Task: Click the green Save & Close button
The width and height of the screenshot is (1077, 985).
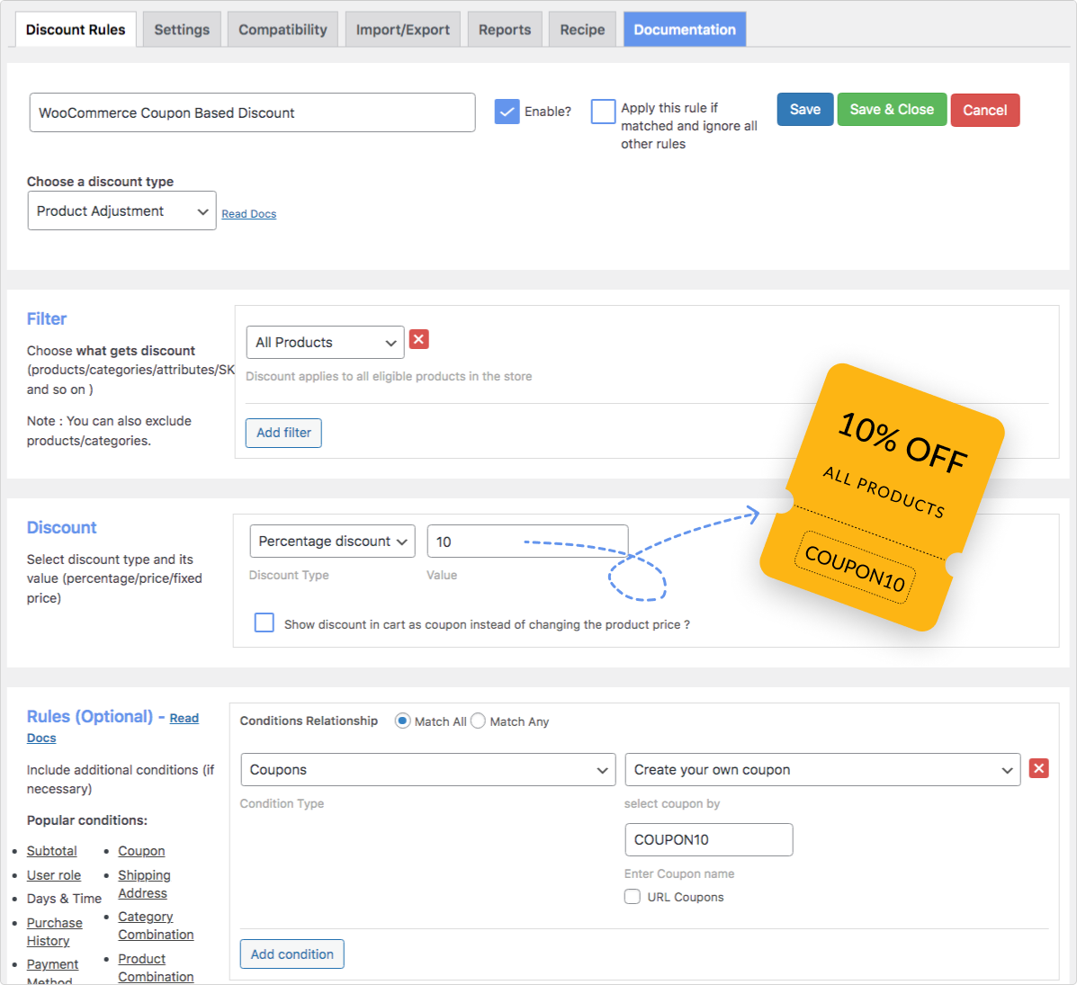Action: pos(892,110)
